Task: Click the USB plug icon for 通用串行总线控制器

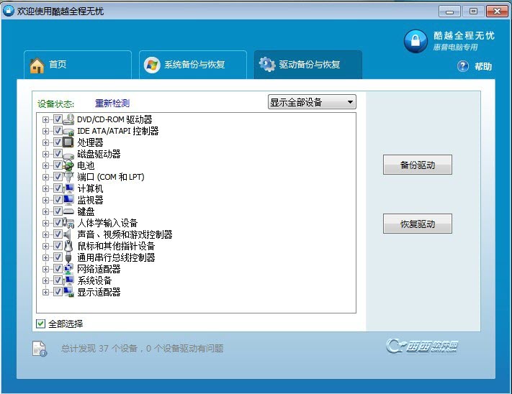Action: [x=68, y=257]
